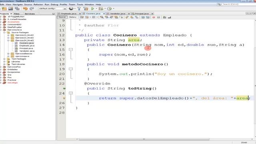256x144 pixels.
Task: Click the New Project toolbar icon
Action: click(4, 9)
